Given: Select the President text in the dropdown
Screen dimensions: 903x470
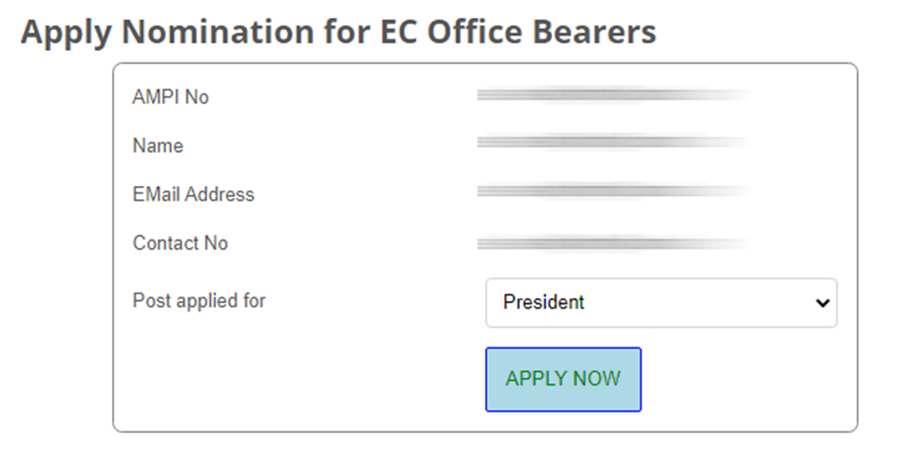Looking at the screenshot, I should tap(543, 303).
